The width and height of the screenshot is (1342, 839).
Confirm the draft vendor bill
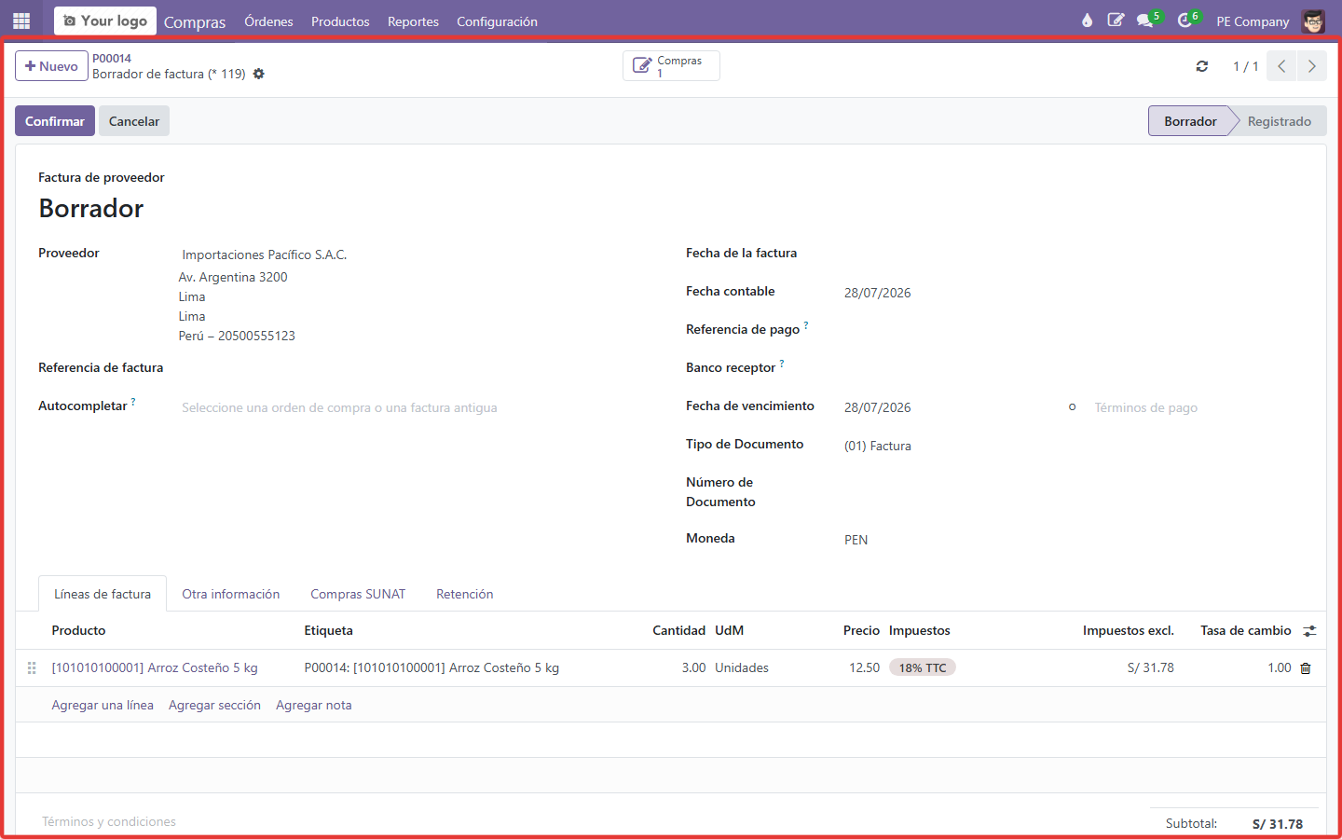coord(55,121)
